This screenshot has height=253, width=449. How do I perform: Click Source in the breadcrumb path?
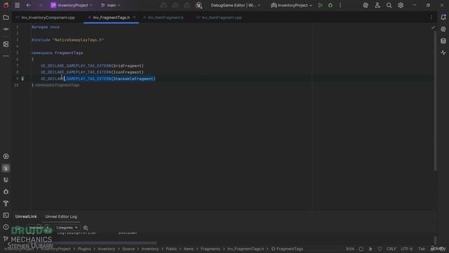[128, 249]
